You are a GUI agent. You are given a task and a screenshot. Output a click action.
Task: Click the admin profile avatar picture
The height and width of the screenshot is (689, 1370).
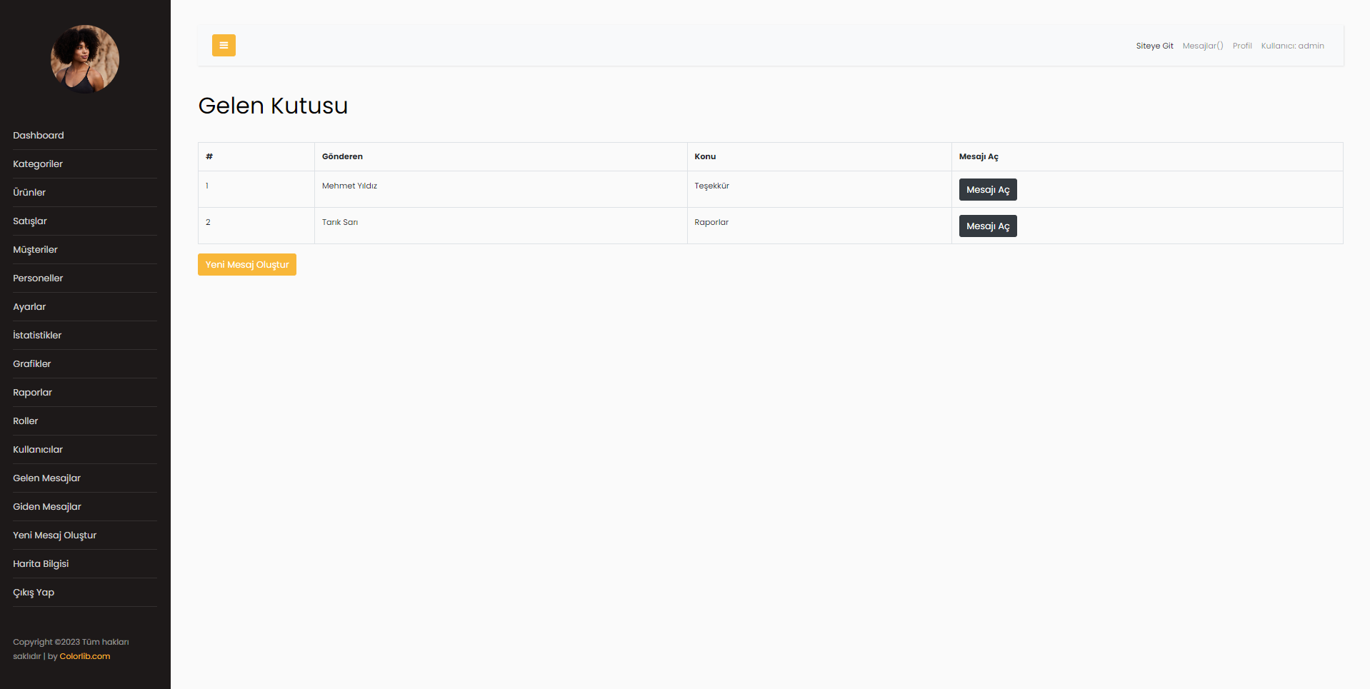tap(84, 59)
